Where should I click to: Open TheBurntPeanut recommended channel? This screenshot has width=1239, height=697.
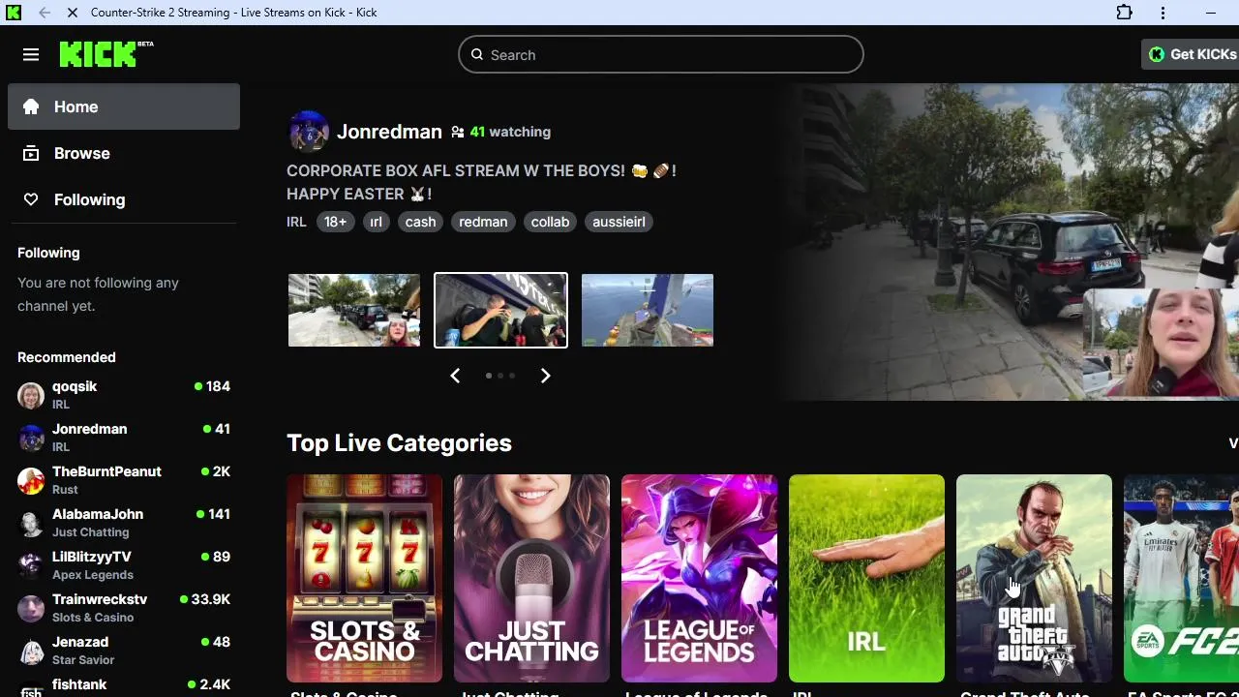click(x=124, y=480)
